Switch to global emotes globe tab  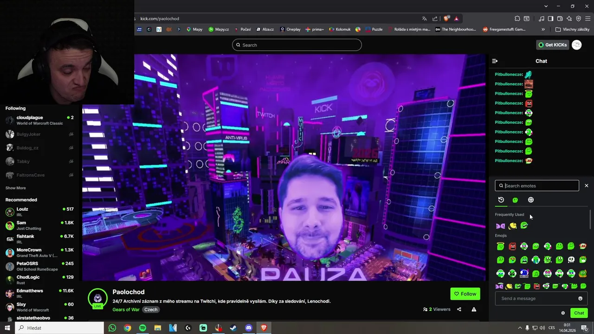tap(531, 200)
